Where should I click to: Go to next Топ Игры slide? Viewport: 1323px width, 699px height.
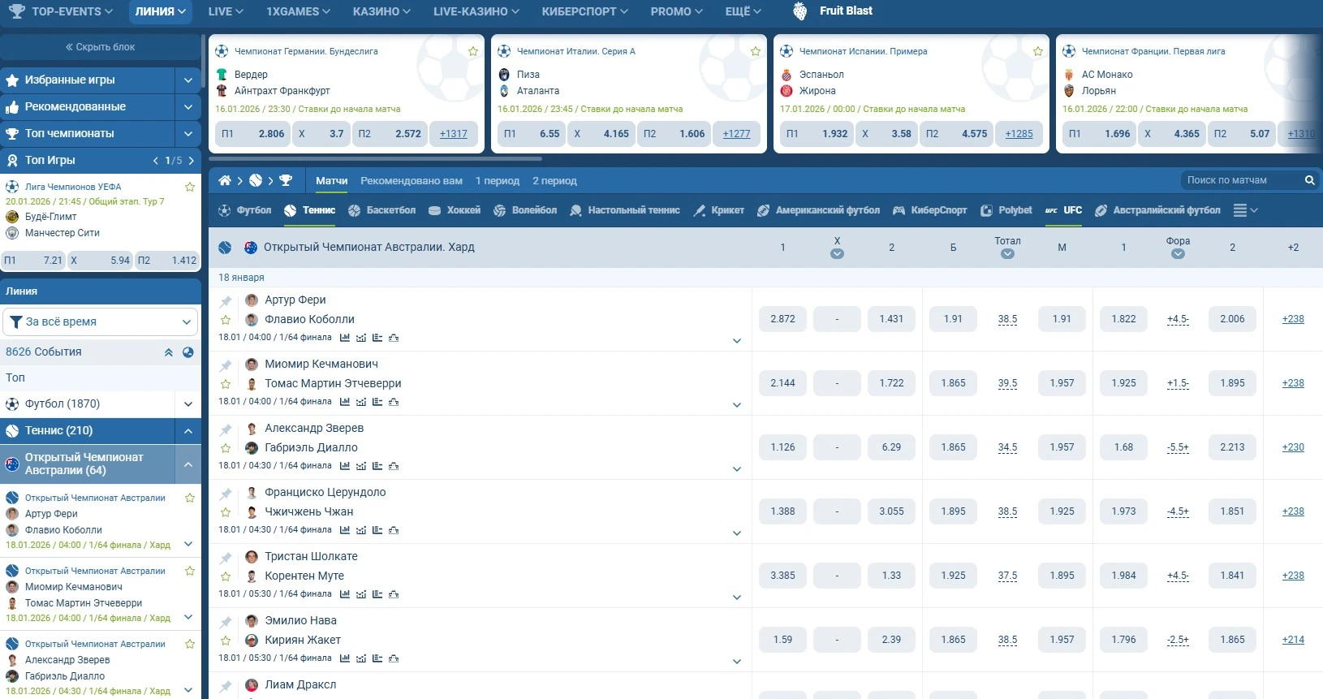coord(192,161)
